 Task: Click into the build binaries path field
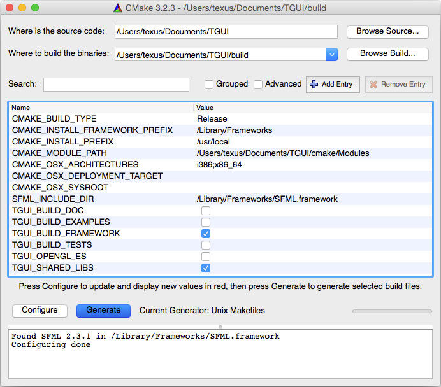click(220, 55)
